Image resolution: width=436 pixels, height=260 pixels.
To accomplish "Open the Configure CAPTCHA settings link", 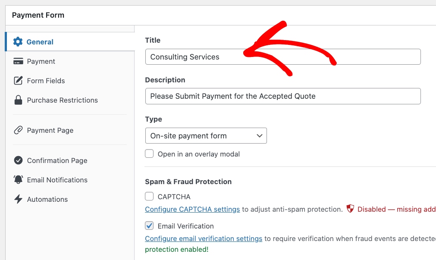I will pyautogui.click(x=192, y=210).
